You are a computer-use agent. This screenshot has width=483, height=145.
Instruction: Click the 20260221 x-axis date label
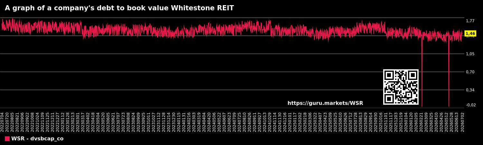[421, 122]
